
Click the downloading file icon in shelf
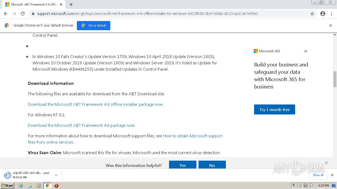click(x=7, y=175)
